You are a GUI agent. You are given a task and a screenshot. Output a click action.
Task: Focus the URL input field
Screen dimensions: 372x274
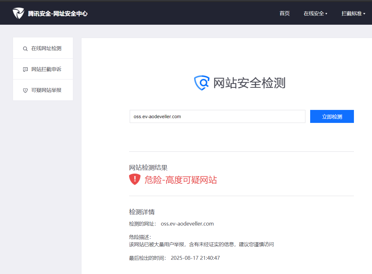coord(217,116)
